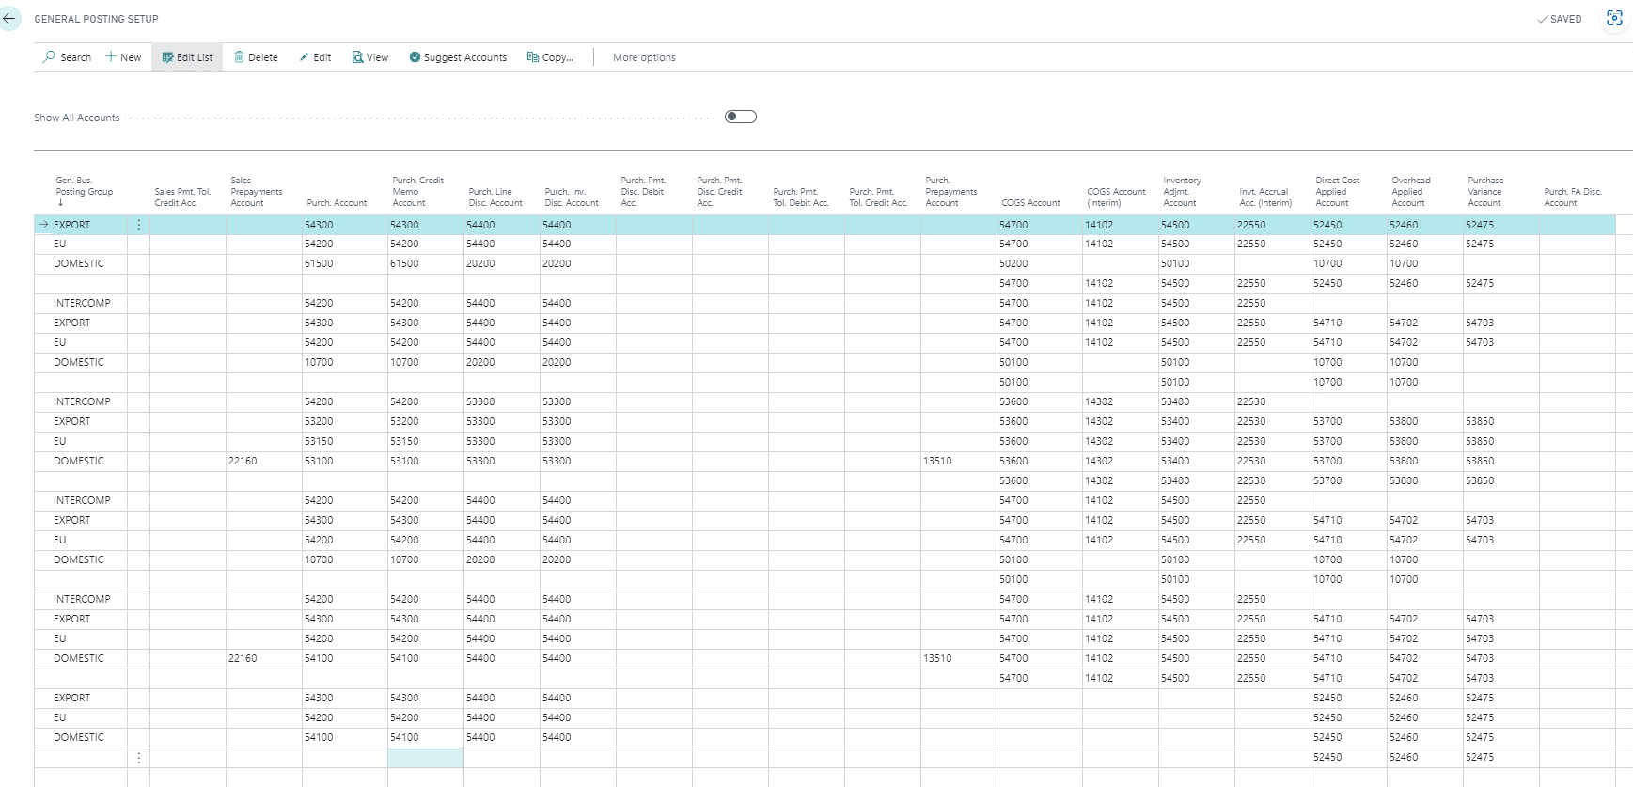Toggle Edit List mode
This screenshot has height=787, width=1633.
188,57
